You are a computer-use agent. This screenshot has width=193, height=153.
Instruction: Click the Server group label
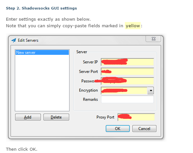(x=82, y=52)
